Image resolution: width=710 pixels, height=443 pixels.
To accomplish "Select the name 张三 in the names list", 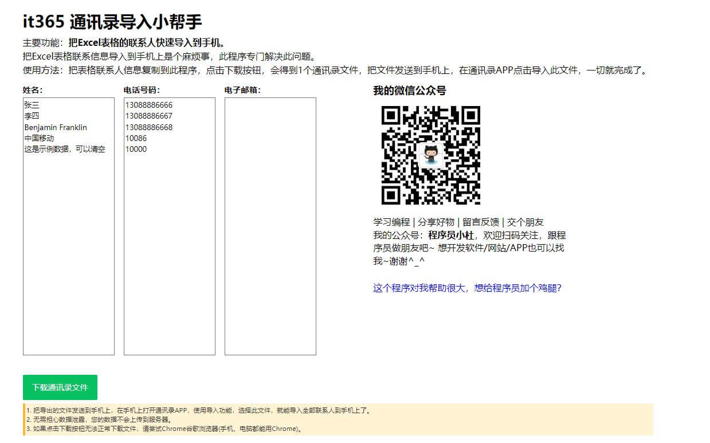I will pyautogui.click(x=30, y=105).
